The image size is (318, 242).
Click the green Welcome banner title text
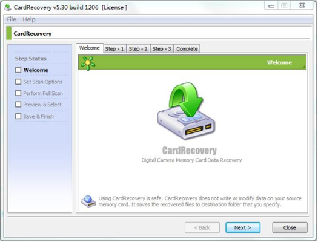coord(279,62)
